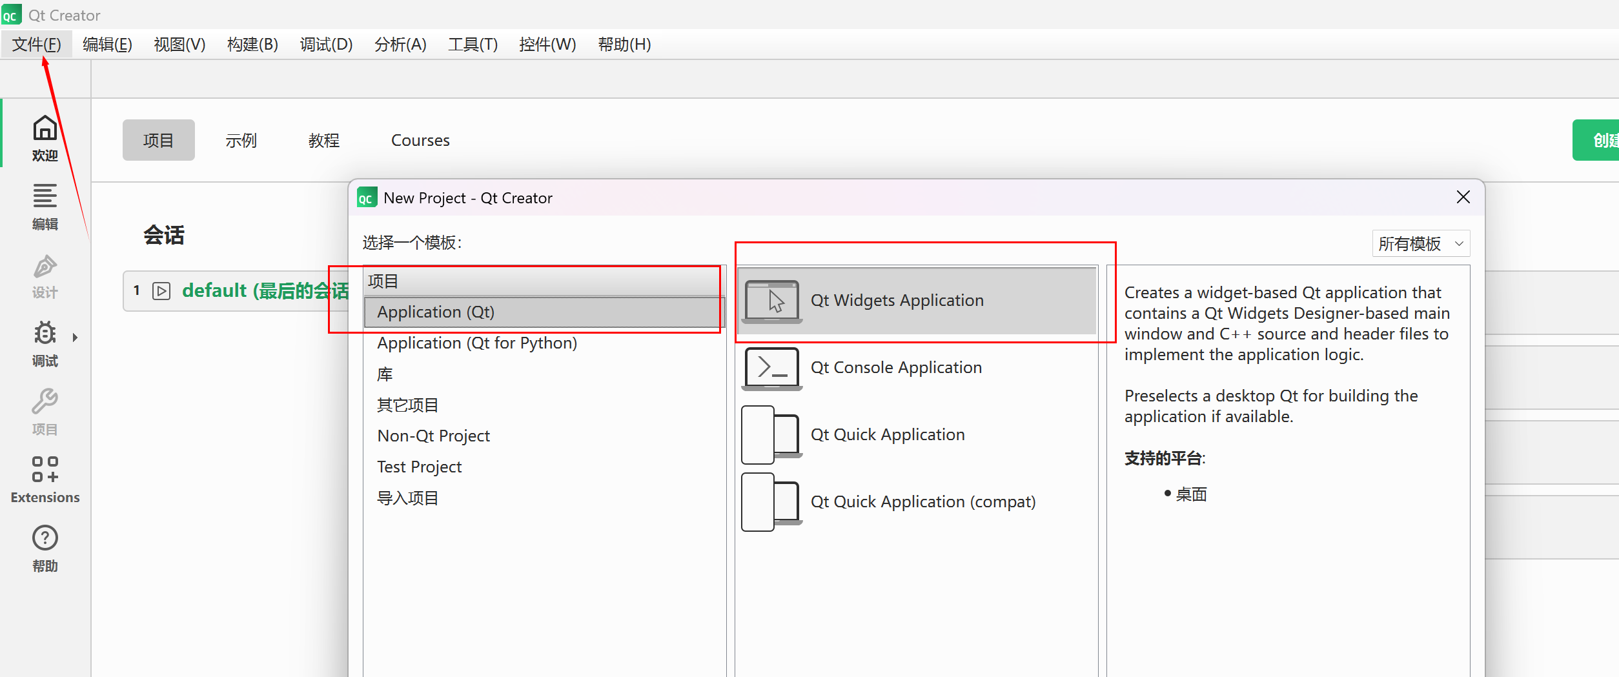1619x677 pixels.
Task: Click the QC icon in New Project dialog title
Action: pos(367,197)
